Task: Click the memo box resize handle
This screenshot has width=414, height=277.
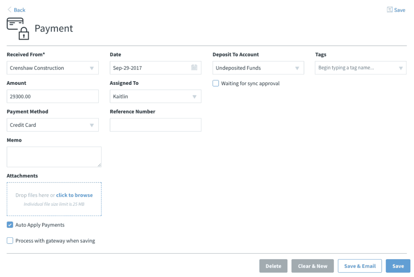Action: pos(99,165)
